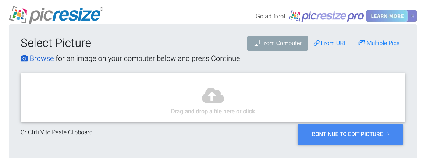Click the colorful PicResize logo squares icon
This screenshot has height=164, width=423.
pyautogui.click(x=18, y=14)
